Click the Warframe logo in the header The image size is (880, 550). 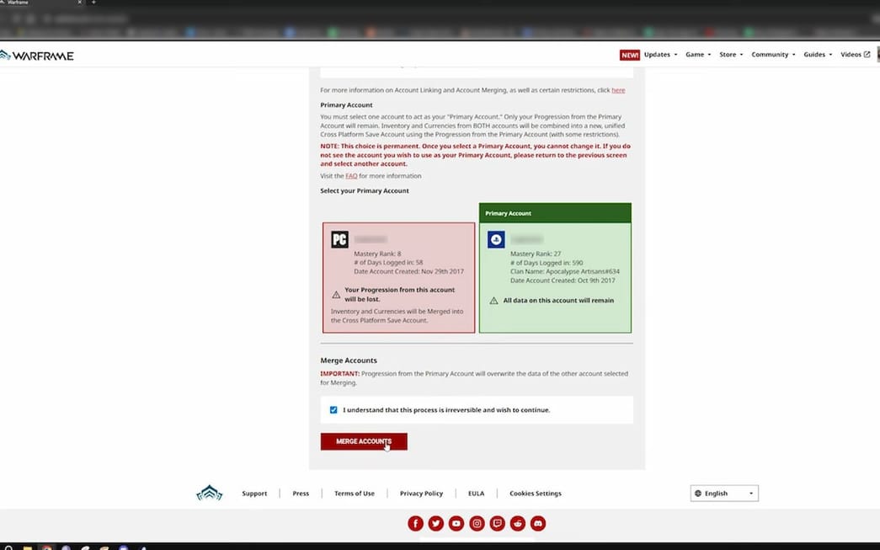pyautogui.click(x=38, y=56)
